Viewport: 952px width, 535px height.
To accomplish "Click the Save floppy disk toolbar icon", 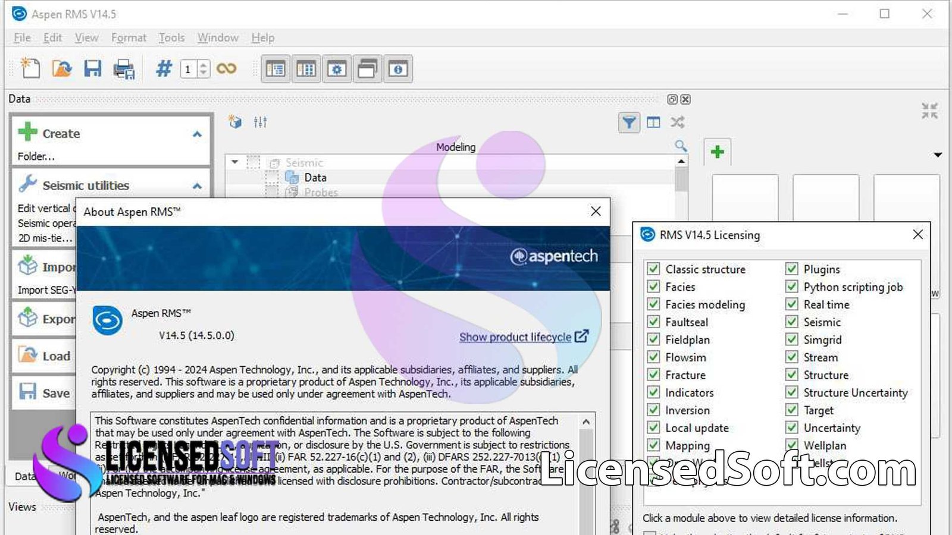I will [x=92, y=68].
